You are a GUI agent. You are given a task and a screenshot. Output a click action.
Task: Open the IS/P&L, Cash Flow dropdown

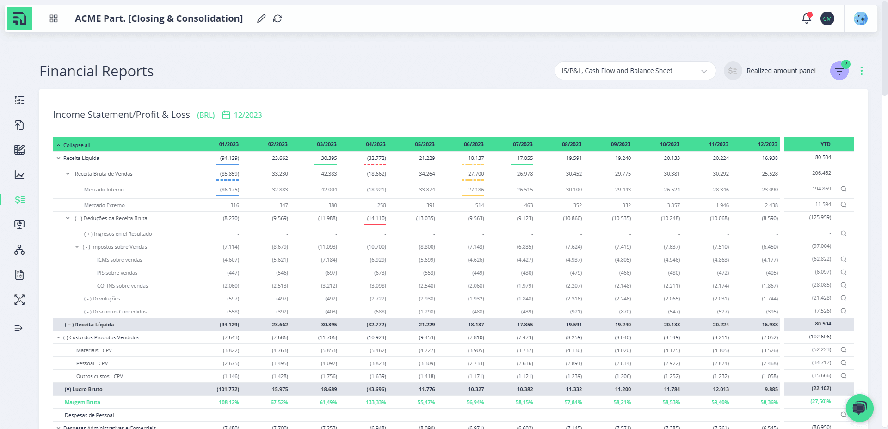click(x=635, y=71)
